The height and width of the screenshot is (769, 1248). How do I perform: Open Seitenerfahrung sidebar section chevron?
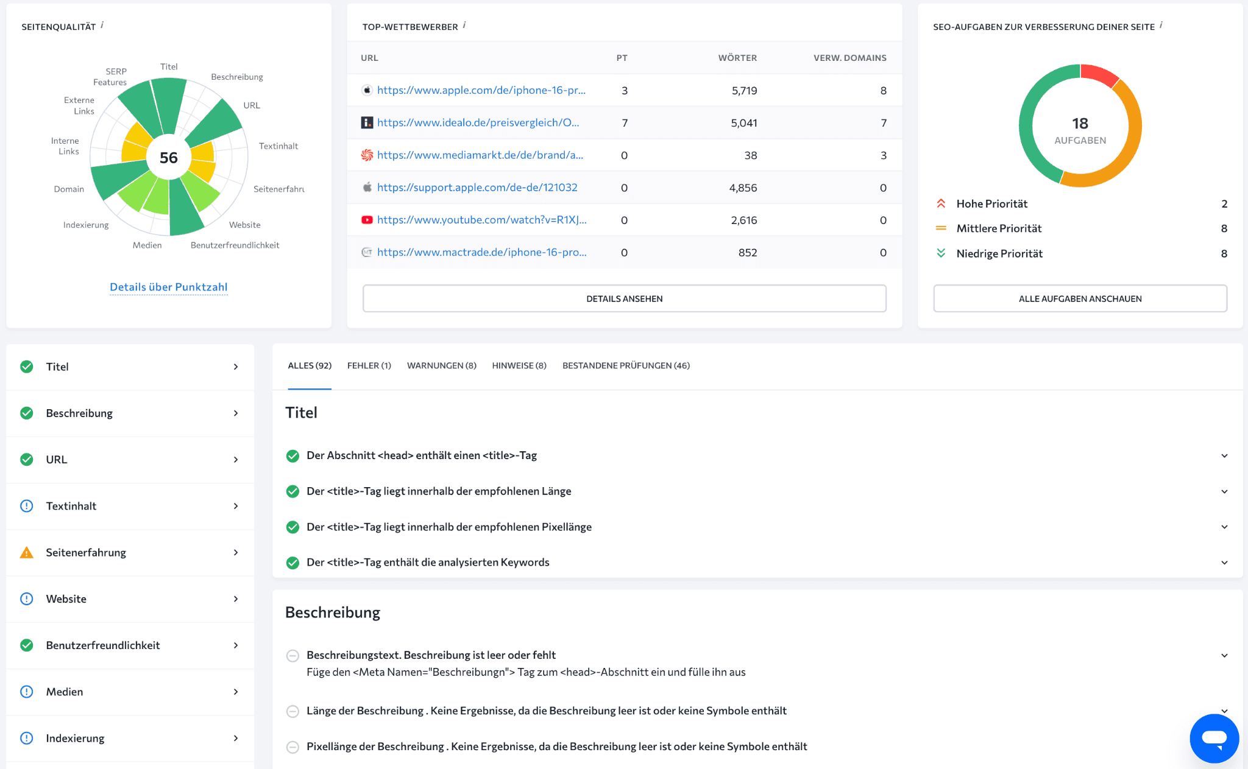[236, 552]
